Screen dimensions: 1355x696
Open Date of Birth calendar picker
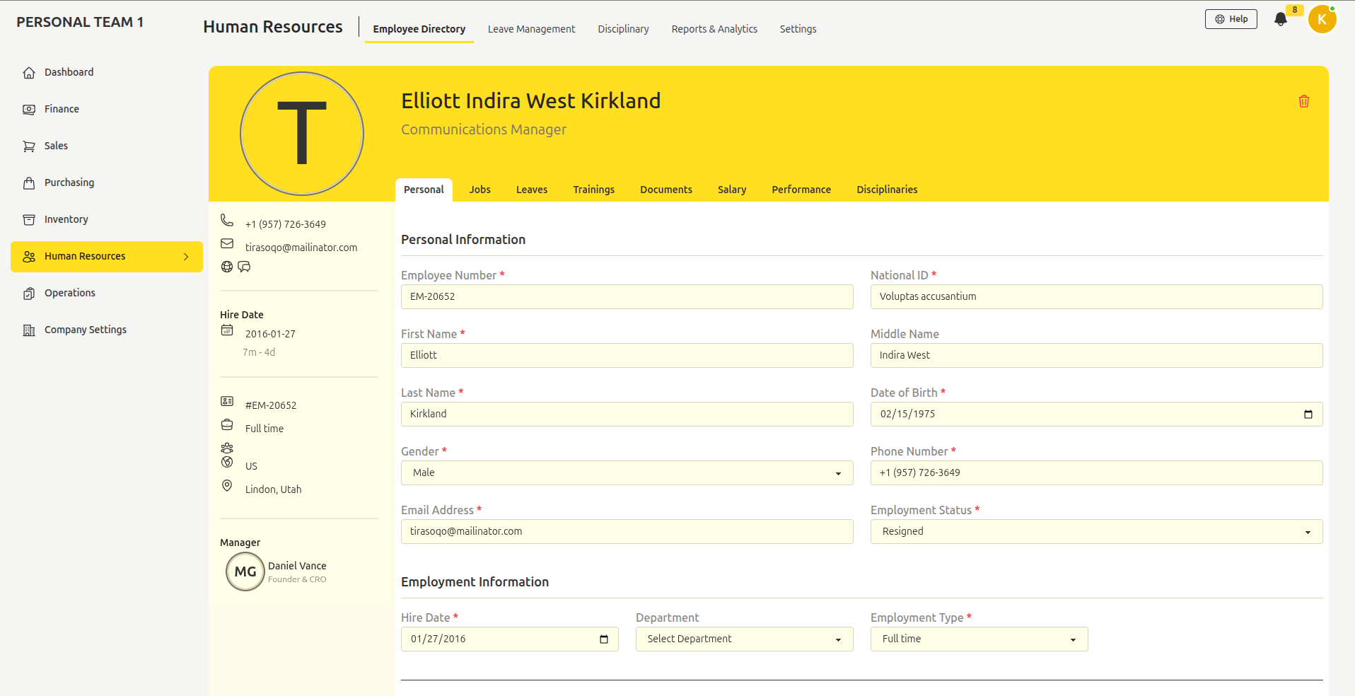click(1308, 414)
